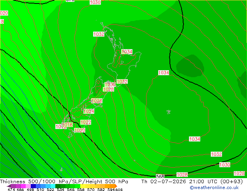Pick the dark blue legend swatch

(33, 186)
